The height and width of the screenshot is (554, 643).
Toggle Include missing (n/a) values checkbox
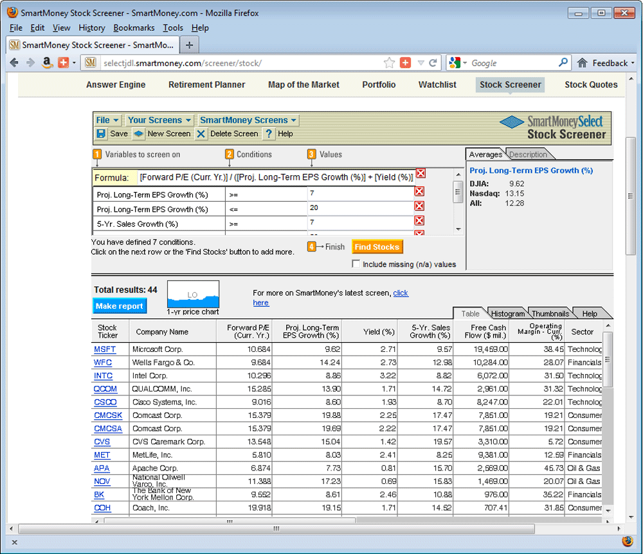[x=356, y=264]
